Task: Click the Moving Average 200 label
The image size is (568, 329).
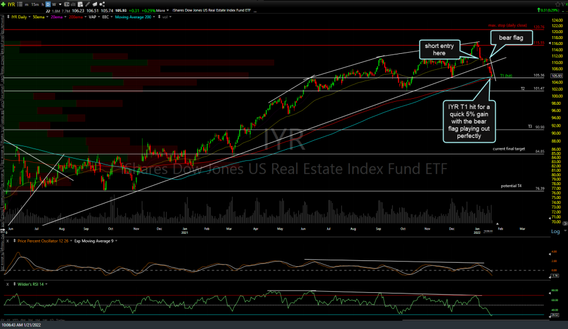Action: pyautogui.click(x=133, y=17)
